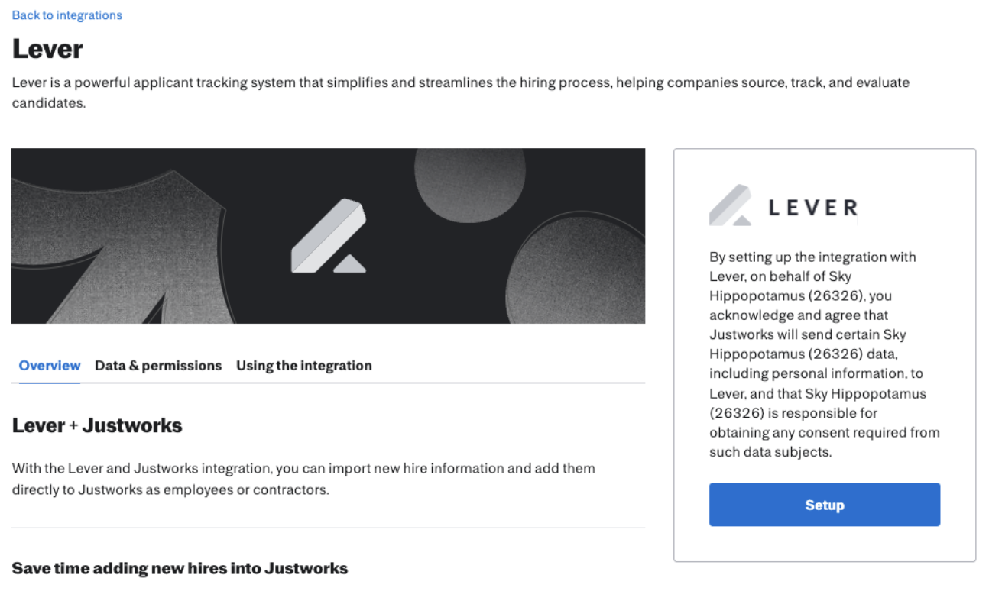Click the Lever logo in the sidebar card
Image resolution: width=989 pixels, height=591 pixels.
pyautogui.click(x=730, y=206)
